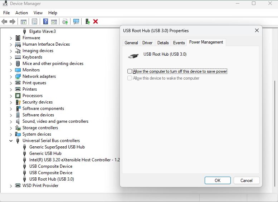The width and height of the screenshot is (278, 202).
Task: Expand the Human Interface Devices category
Action: coord(11,44)
